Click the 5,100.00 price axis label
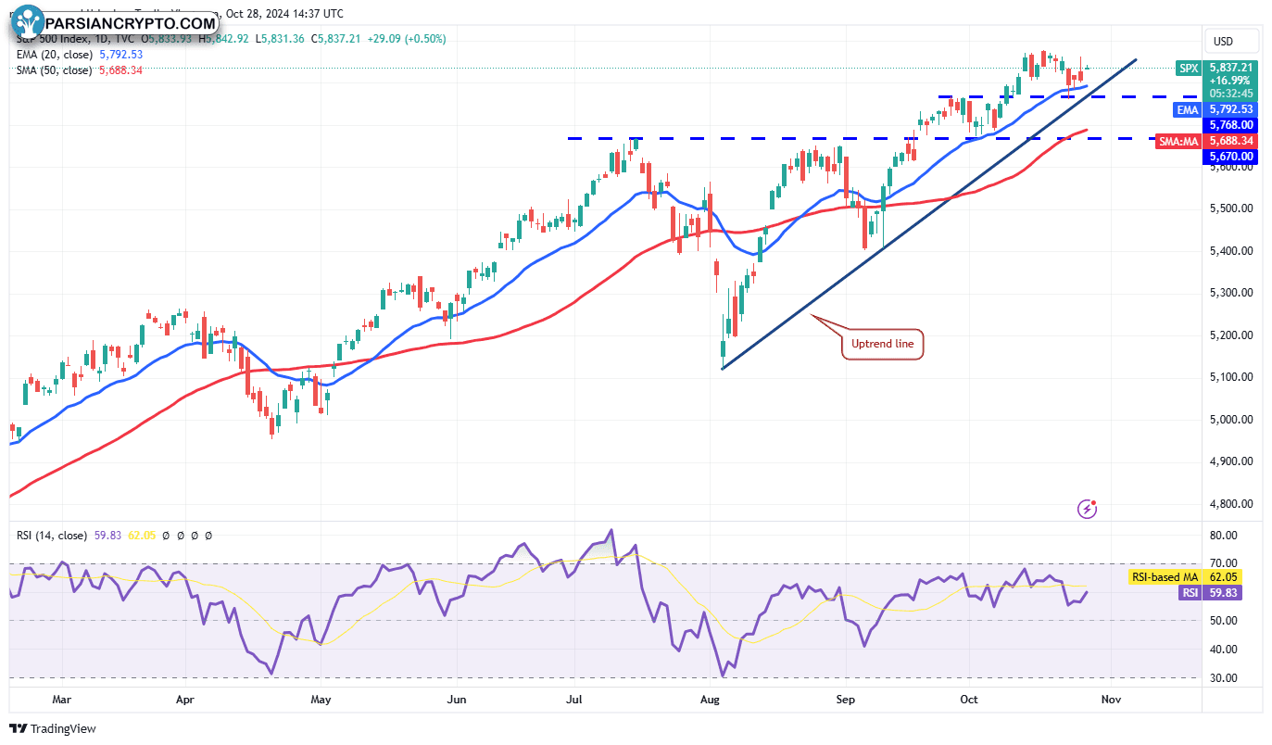 (1233, 377)
